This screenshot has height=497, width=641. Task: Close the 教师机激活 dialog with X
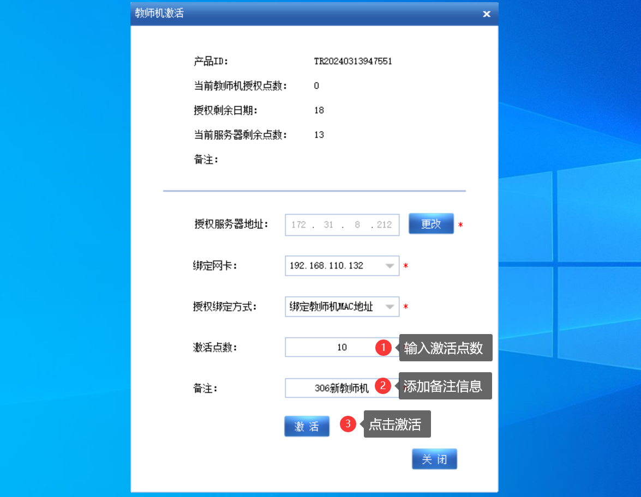[x=486, y=14]
